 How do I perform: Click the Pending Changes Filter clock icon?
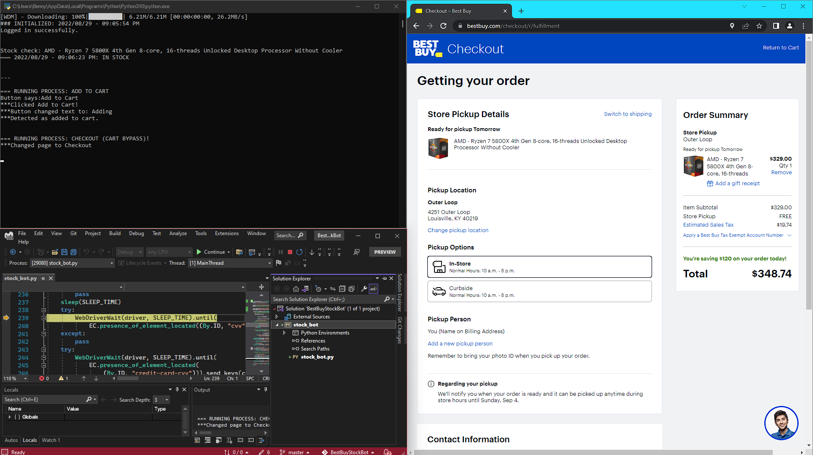tap(318, 289)
